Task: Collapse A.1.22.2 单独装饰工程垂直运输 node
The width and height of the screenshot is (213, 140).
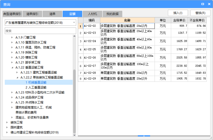Action: 17,77
